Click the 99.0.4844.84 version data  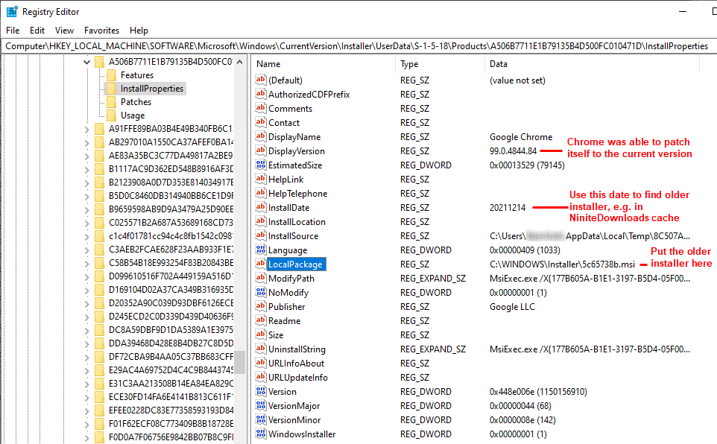click(x=513, y=151)
